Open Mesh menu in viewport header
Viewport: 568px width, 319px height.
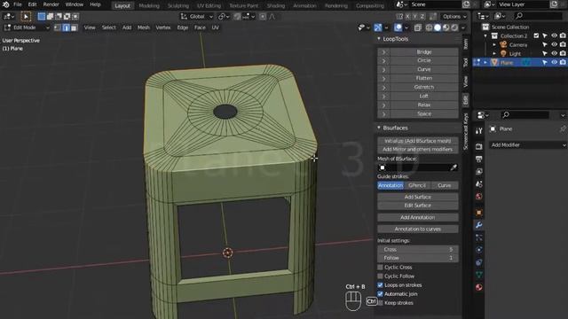144,27
